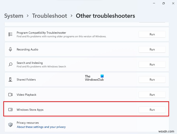Navigate to Troubleshoot in breadcrumb
The height and width of the screenshot is (134, 177).
(50, 16)
